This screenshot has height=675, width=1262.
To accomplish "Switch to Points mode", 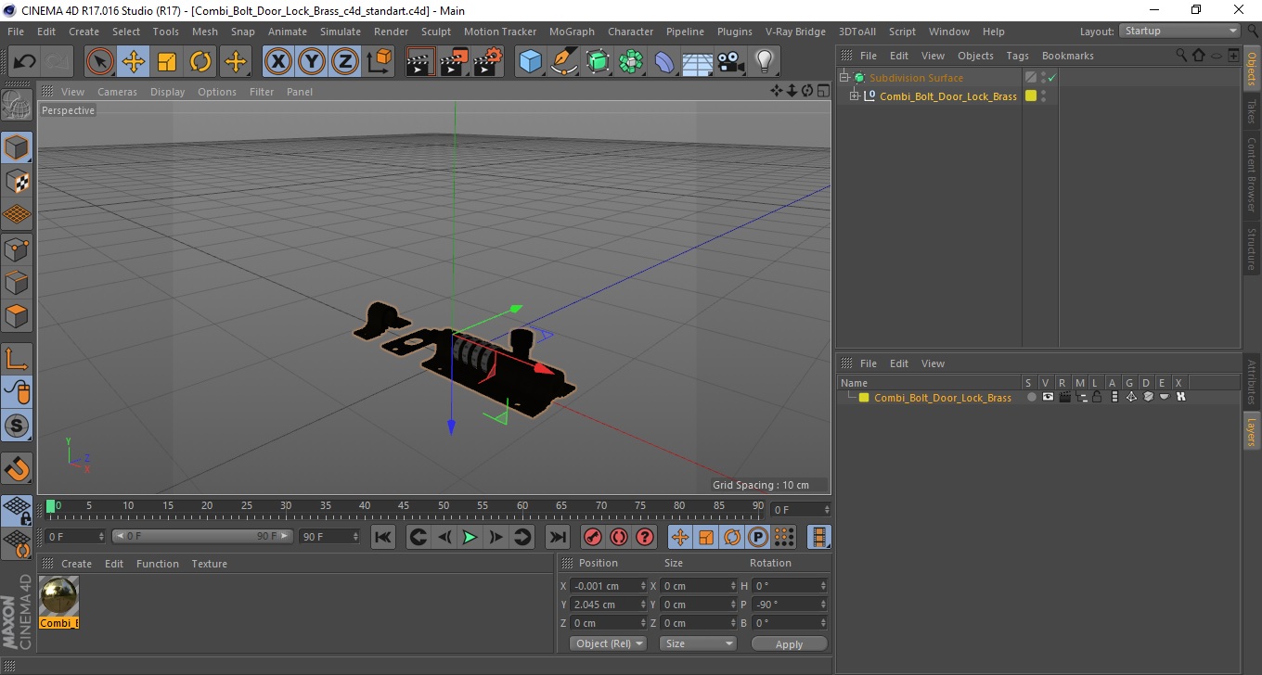I will pyautogui.click(x=17, y=248).
